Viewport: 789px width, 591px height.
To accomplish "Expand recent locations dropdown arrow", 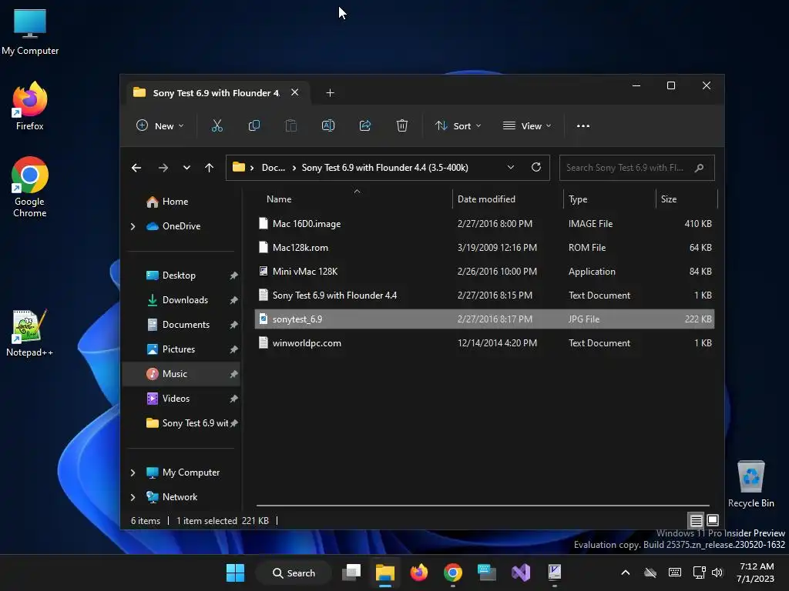I will coord(186,168).
